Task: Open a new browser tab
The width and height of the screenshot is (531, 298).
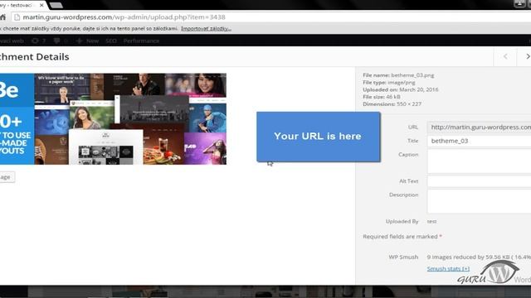Action: pyautogui.click(x=56, y=5)
